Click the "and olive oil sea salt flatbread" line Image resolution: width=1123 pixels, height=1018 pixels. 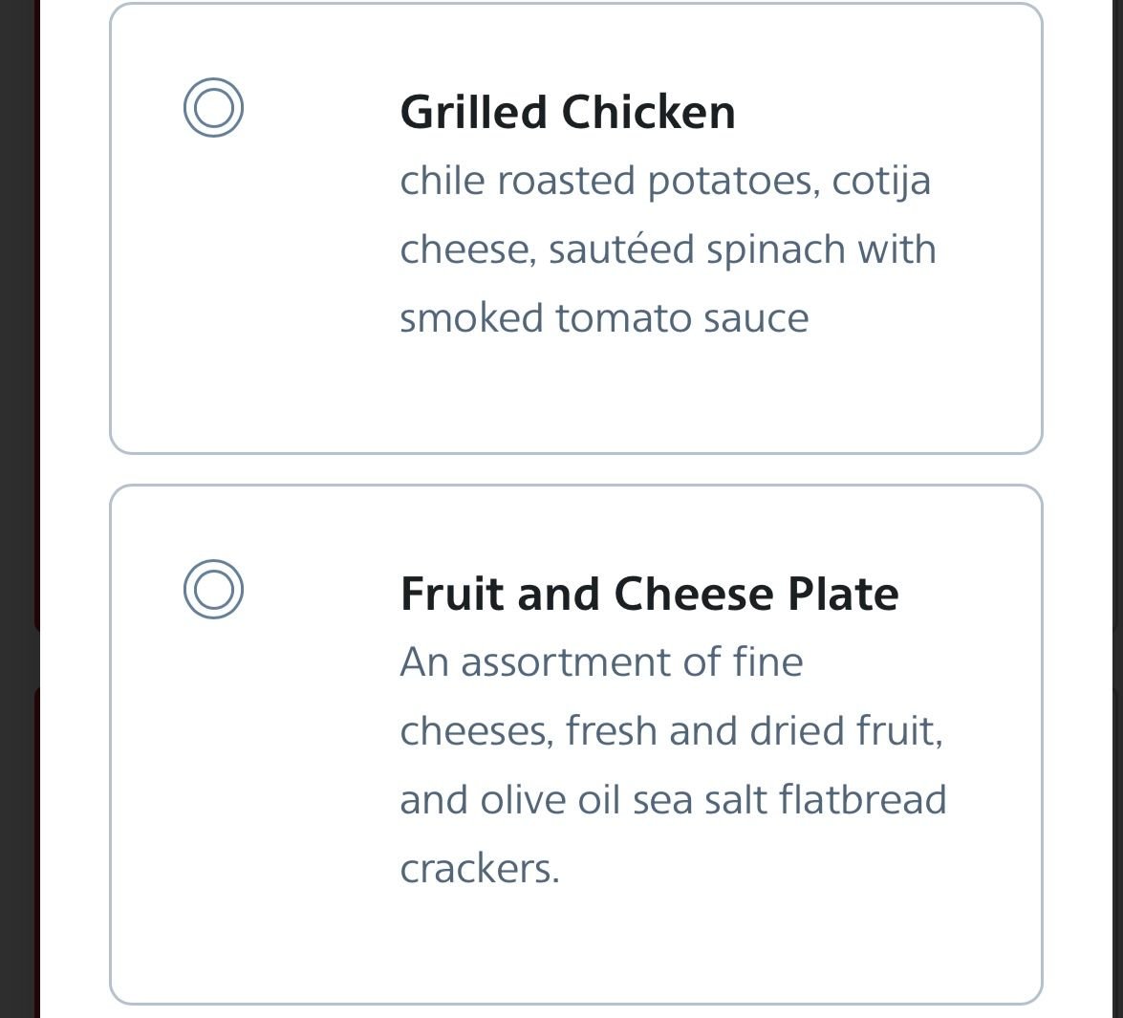[673, 800]
